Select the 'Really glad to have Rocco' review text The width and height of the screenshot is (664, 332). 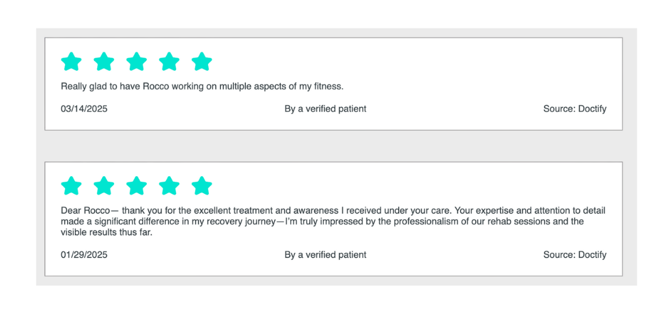pyautogui.click(x=202, y=87)
